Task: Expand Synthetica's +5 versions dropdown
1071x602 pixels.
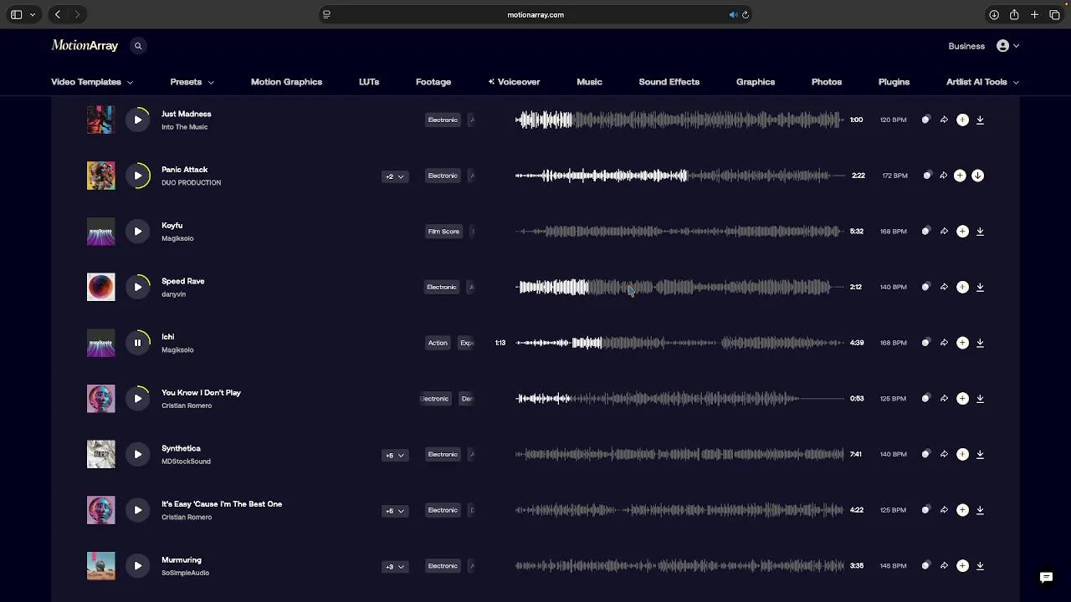Action: pos(395,455)
